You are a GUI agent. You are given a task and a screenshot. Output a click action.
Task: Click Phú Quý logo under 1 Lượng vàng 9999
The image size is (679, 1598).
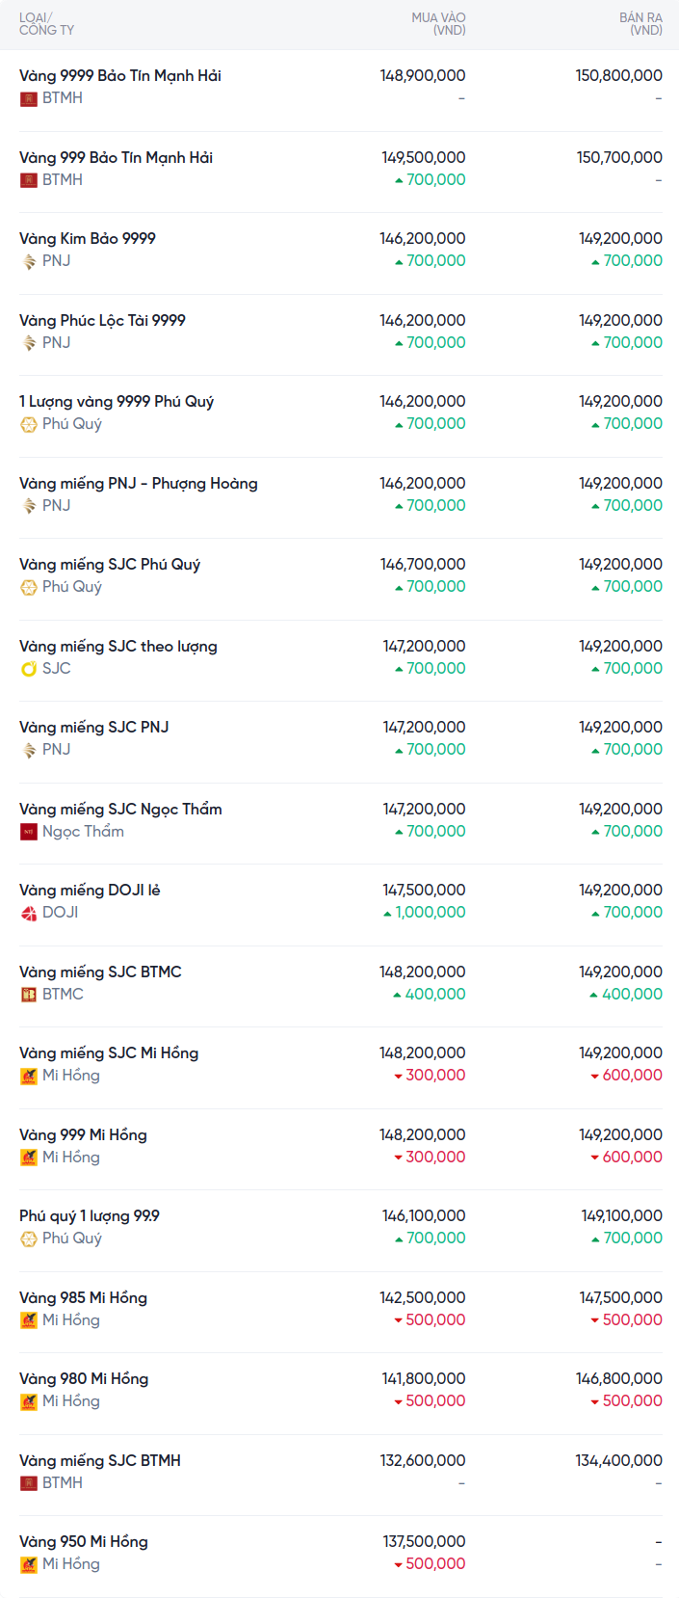click(x=29, y=424)
